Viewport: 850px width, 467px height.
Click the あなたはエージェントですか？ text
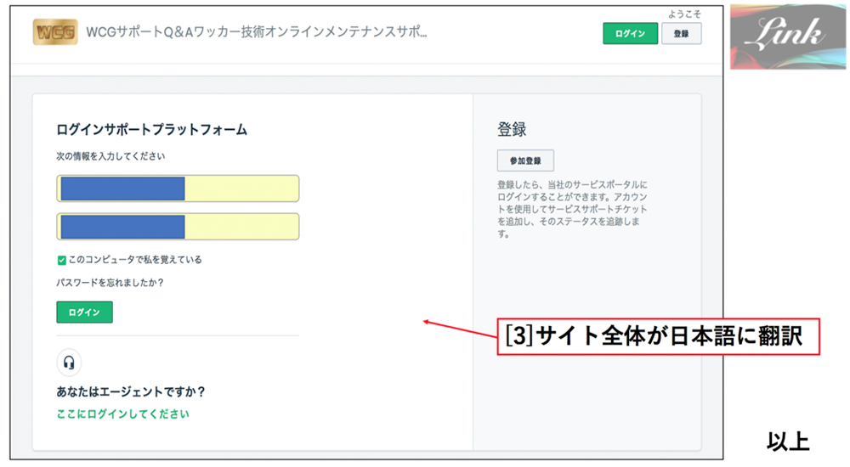pyautogui.click(x=131, y=391)
